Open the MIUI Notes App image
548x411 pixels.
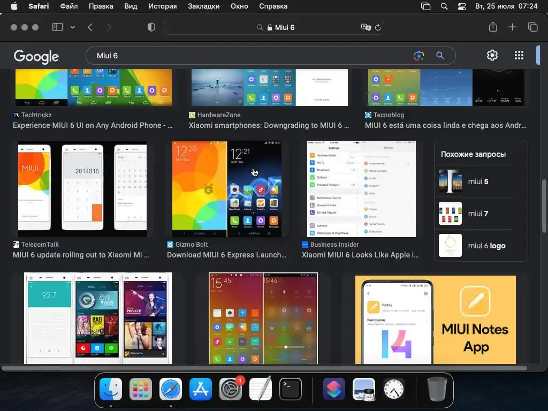click(x=436, y=320)
